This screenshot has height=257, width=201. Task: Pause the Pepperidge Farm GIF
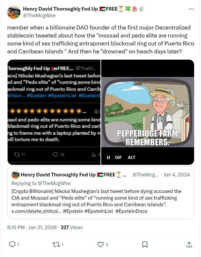click(x=108, y=158)
